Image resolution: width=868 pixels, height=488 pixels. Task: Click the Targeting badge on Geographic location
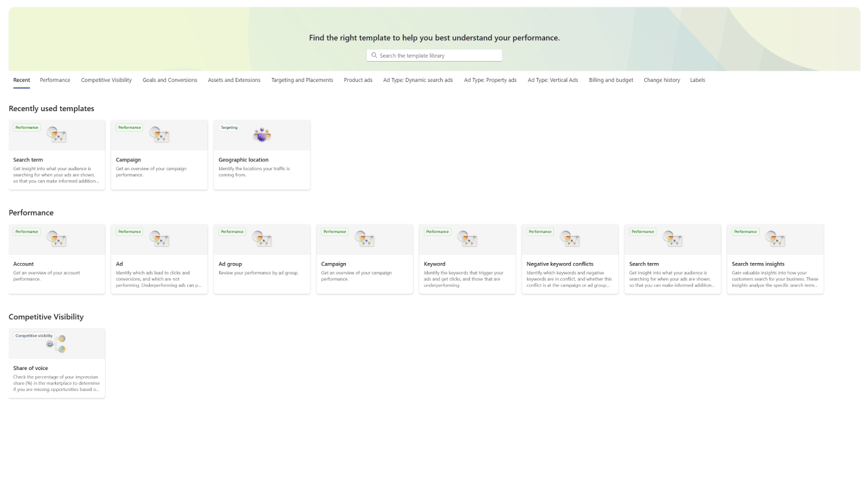tap(229, 127)
